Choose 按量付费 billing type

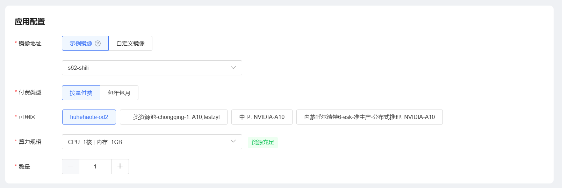click(81, 93)
